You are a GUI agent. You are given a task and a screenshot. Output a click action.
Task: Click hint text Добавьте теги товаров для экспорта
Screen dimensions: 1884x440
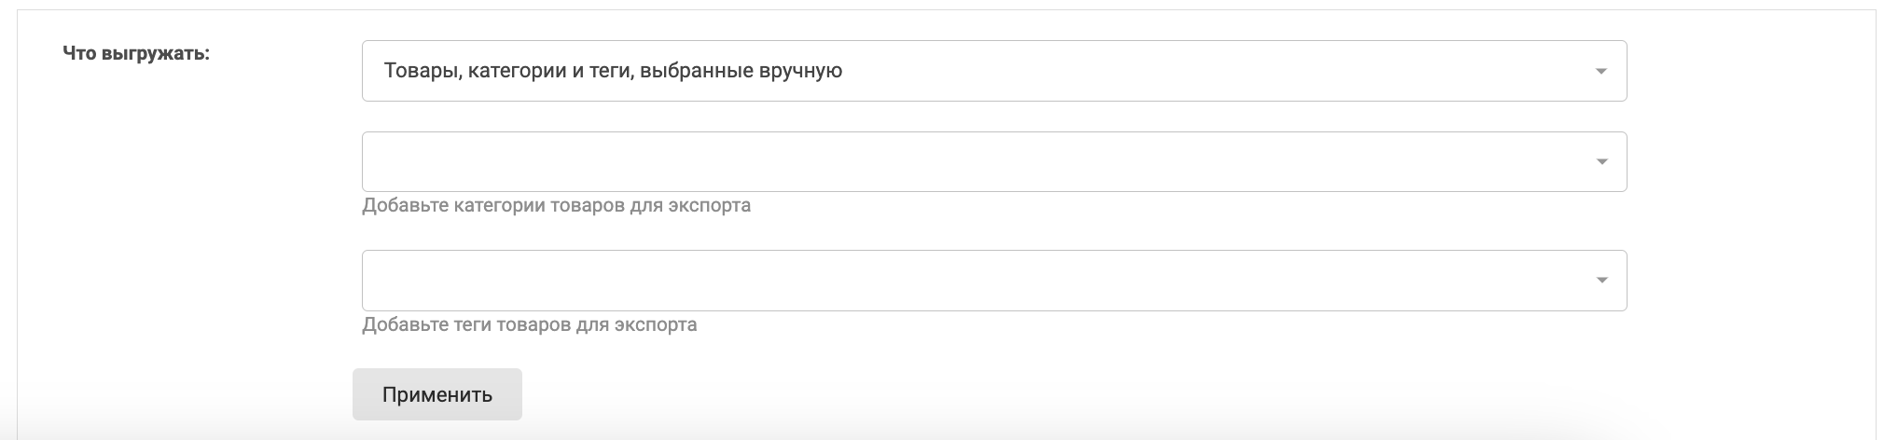click(x=529, y=324)
